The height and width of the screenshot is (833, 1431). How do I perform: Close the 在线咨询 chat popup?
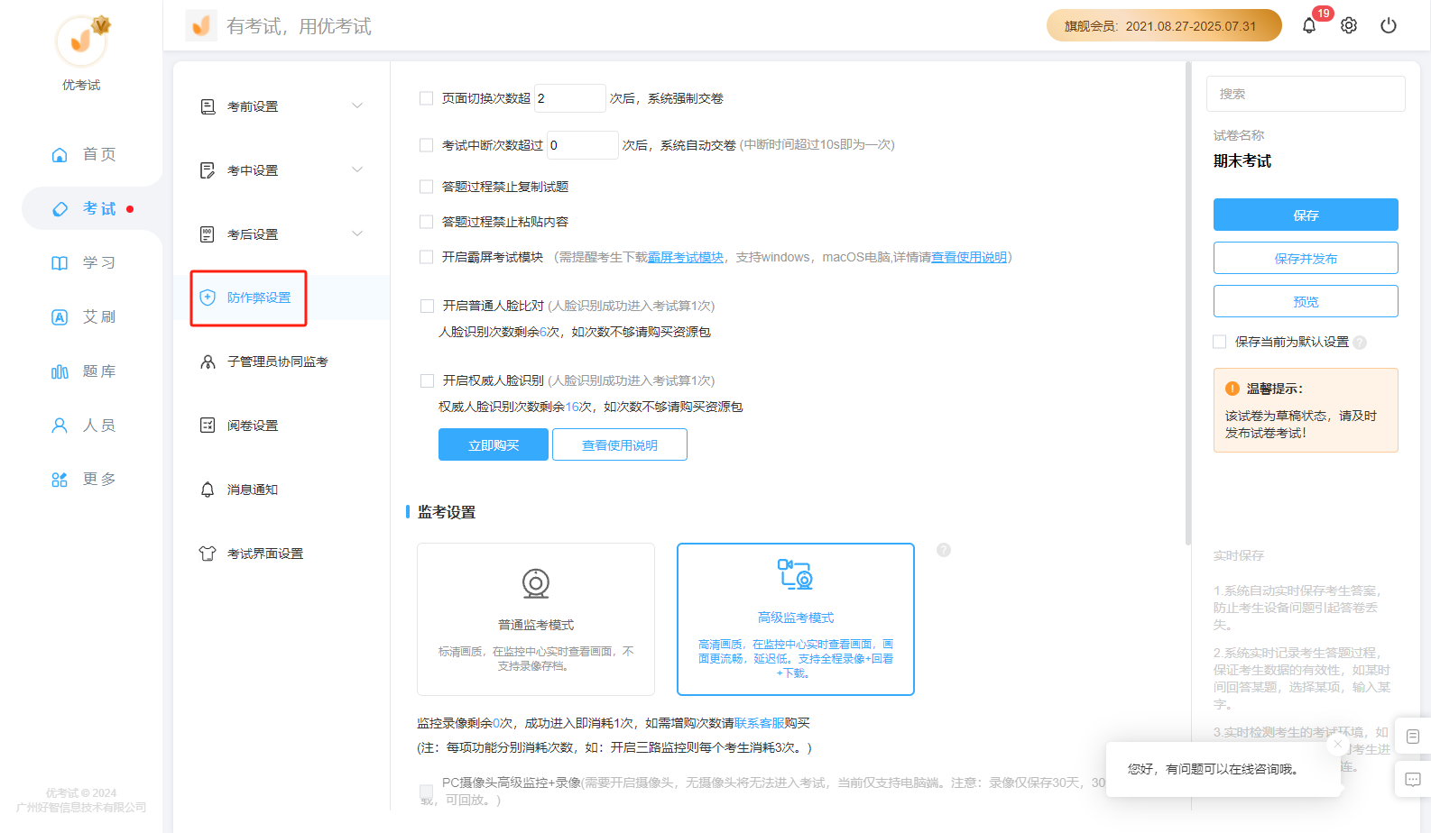click(x=1338, y=745)
